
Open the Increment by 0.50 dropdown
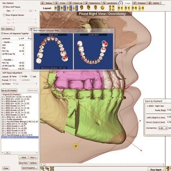163,128
